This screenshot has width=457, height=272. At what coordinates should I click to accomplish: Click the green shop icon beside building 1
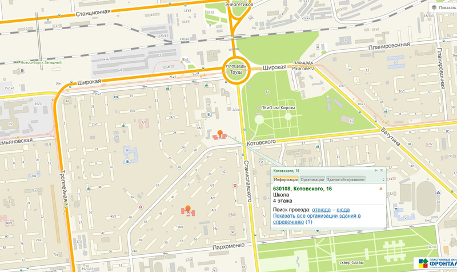[206, 85]
